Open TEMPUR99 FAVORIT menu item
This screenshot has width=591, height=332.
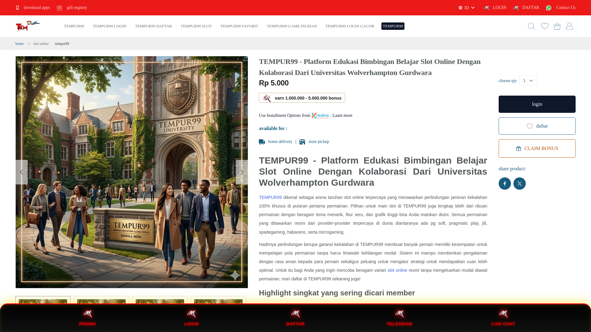(x=239, y=26)
